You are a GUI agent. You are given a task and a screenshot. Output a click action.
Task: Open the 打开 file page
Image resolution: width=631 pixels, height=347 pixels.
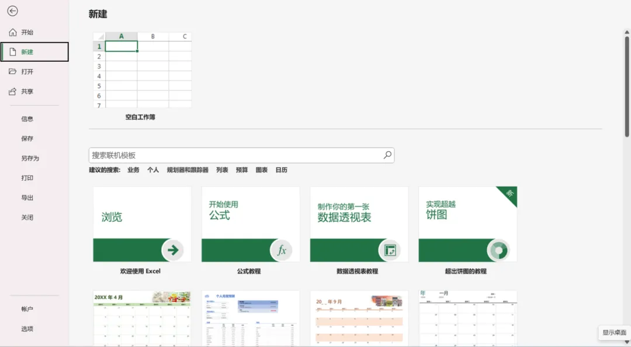click(34, 72)
